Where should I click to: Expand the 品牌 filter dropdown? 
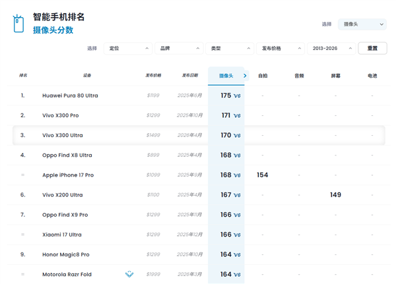coord(179,48)
